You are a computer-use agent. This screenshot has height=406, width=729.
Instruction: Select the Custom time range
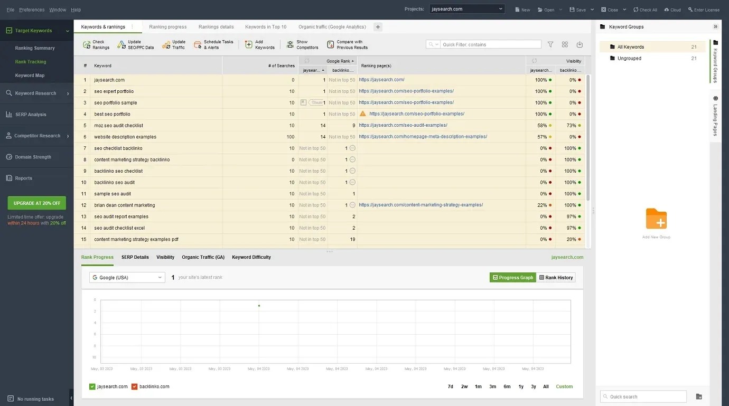pos(564,386)
